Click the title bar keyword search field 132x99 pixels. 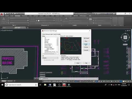83,14
